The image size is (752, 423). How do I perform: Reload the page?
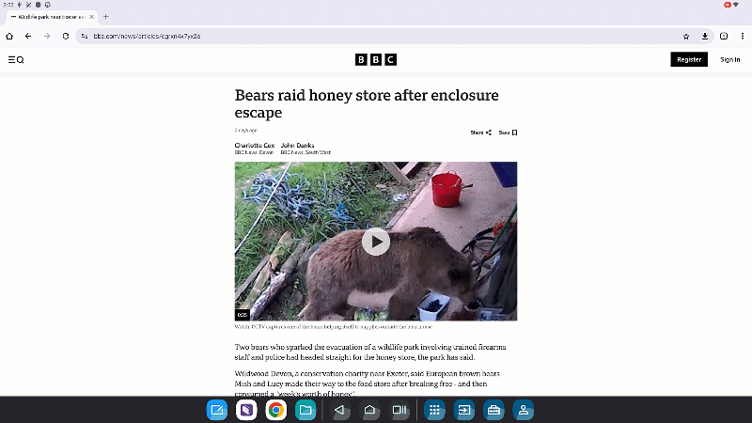click(x=66, y=36)
